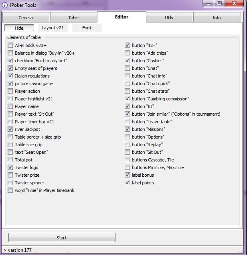Check button "Chat info"
The width and height of the screenshot is (247, 255).
(x=128, y=76)
